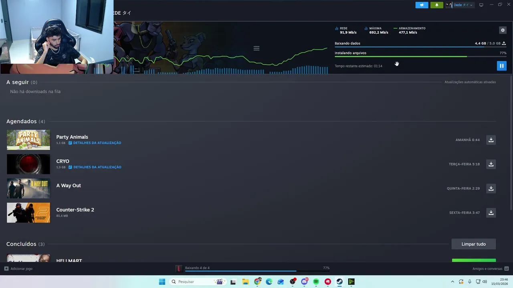Image resolution: width=513 pixels, height=288 pixels.
Task: Open the Party Animals thumbnail
Action: 28,140
